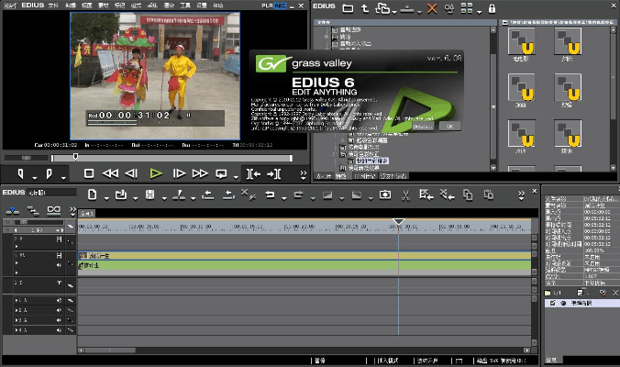Click the red X delete icon in bin toolbar

(432, 8)
